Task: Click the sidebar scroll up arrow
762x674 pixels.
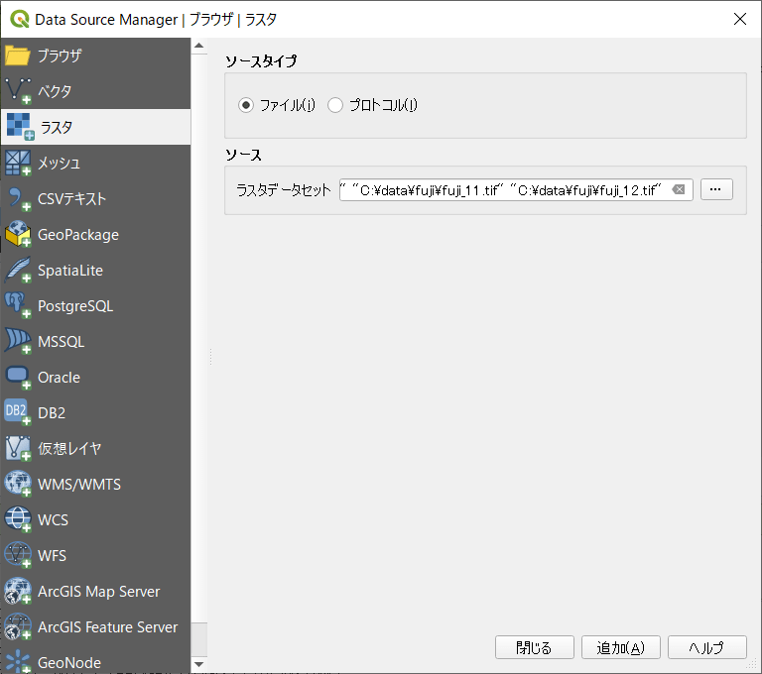Action: (198, 46)
